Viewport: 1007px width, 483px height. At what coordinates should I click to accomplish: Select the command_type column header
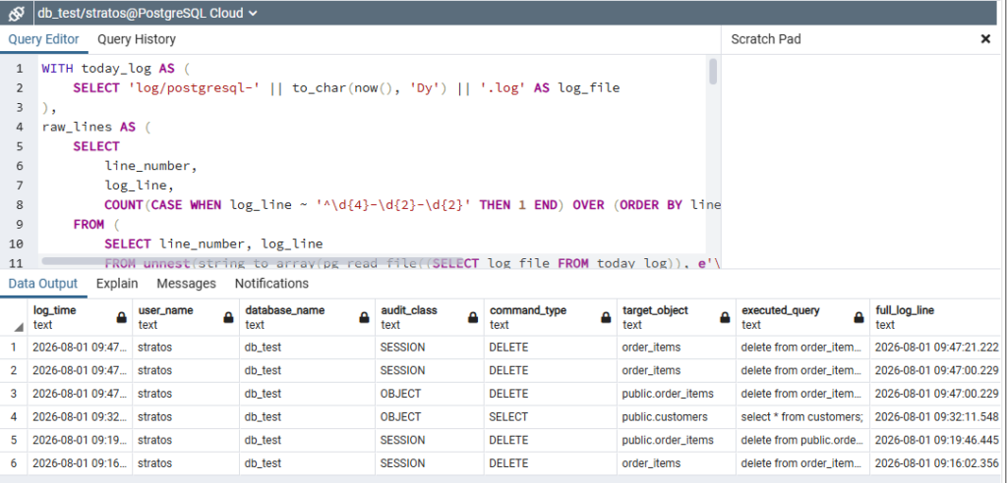[x=551, y=317]
